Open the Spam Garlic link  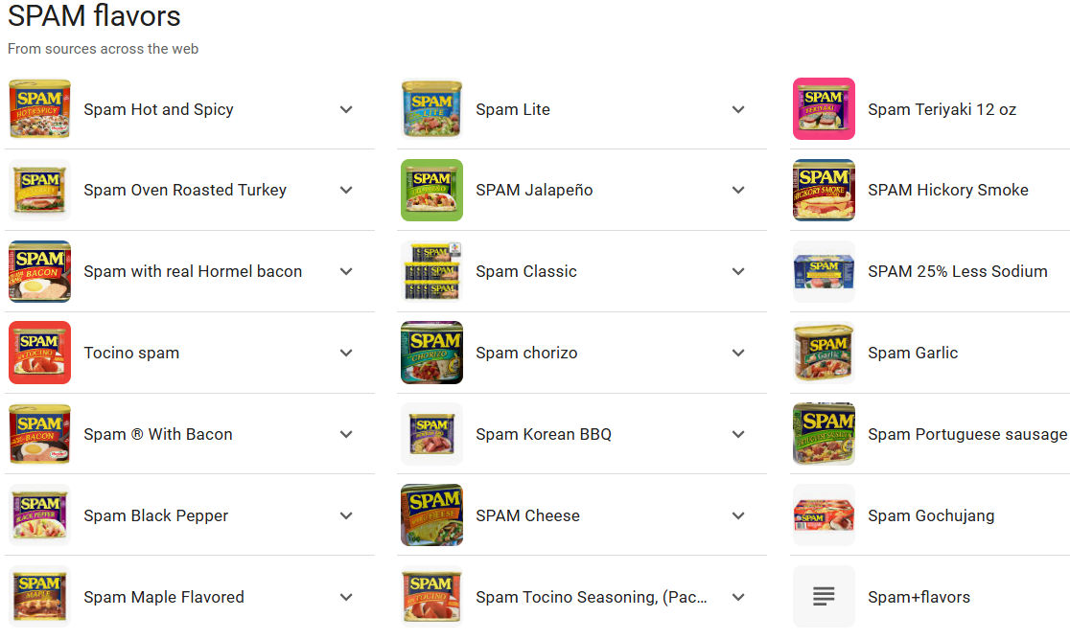coord(912,353)
